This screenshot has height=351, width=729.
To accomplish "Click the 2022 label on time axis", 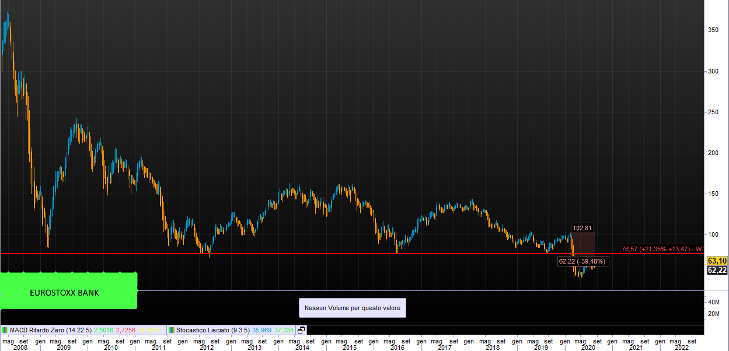I will pos(682,347).
